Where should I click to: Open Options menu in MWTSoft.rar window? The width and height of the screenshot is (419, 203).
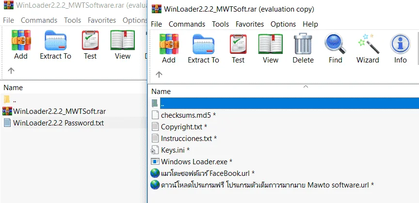point(283,24)
